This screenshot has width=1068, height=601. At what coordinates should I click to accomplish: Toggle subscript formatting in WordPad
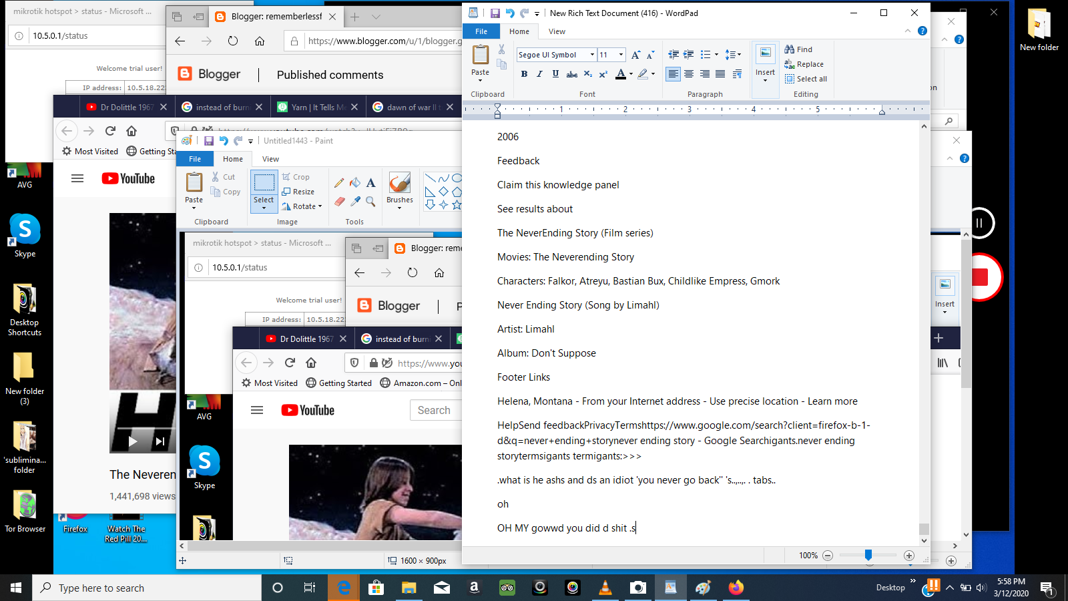pyautogui.click(x=587, y=74)
